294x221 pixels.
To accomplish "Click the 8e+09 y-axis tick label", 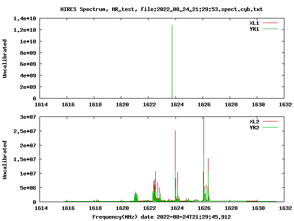I will [28, 53].
